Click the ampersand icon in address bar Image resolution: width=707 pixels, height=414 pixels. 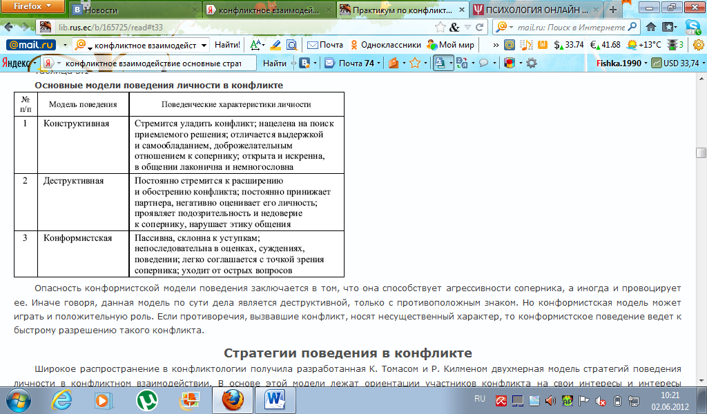pyautogui.click(x=454, y=28)
